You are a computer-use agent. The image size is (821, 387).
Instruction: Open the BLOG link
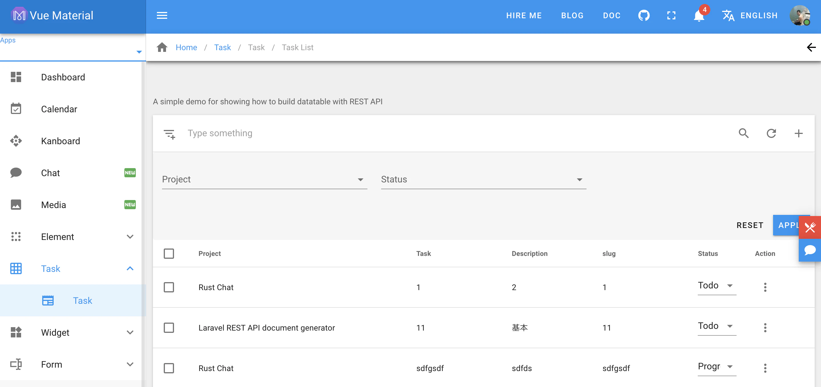(572, 15)
